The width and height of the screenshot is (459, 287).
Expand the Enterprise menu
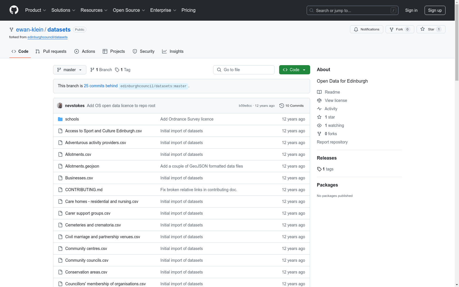pyautogui.click(x=163, y=10)
